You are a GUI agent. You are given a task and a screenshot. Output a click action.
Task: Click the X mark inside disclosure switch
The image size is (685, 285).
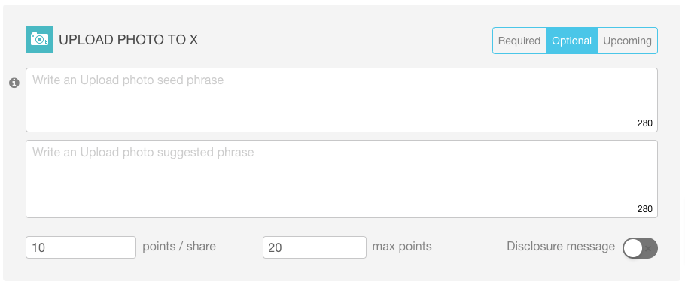tap(648, 248)
